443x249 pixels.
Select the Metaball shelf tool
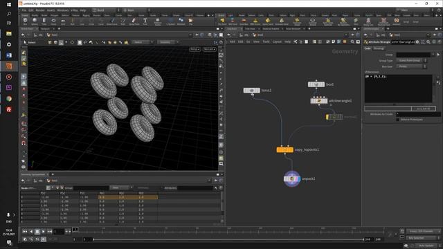181,21
